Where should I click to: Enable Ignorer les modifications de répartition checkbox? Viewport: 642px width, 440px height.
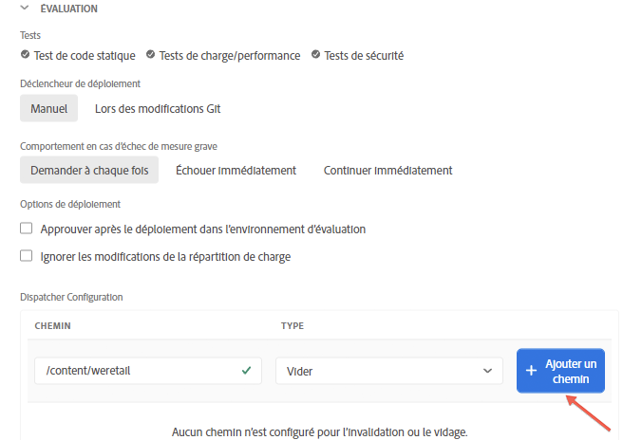click(27, 256)
